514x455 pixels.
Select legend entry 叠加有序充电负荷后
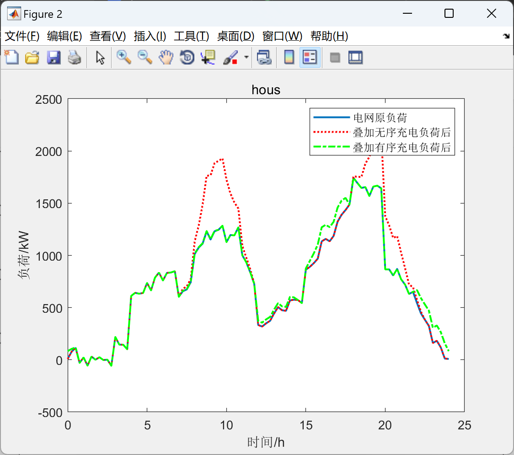point(402,147)
